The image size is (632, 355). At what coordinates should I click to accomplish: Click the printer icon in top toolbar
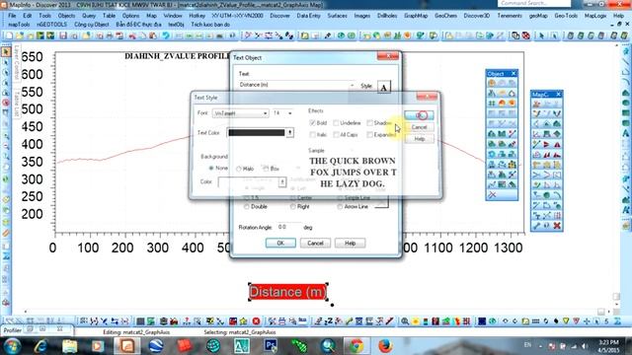(x=110, y=35)
